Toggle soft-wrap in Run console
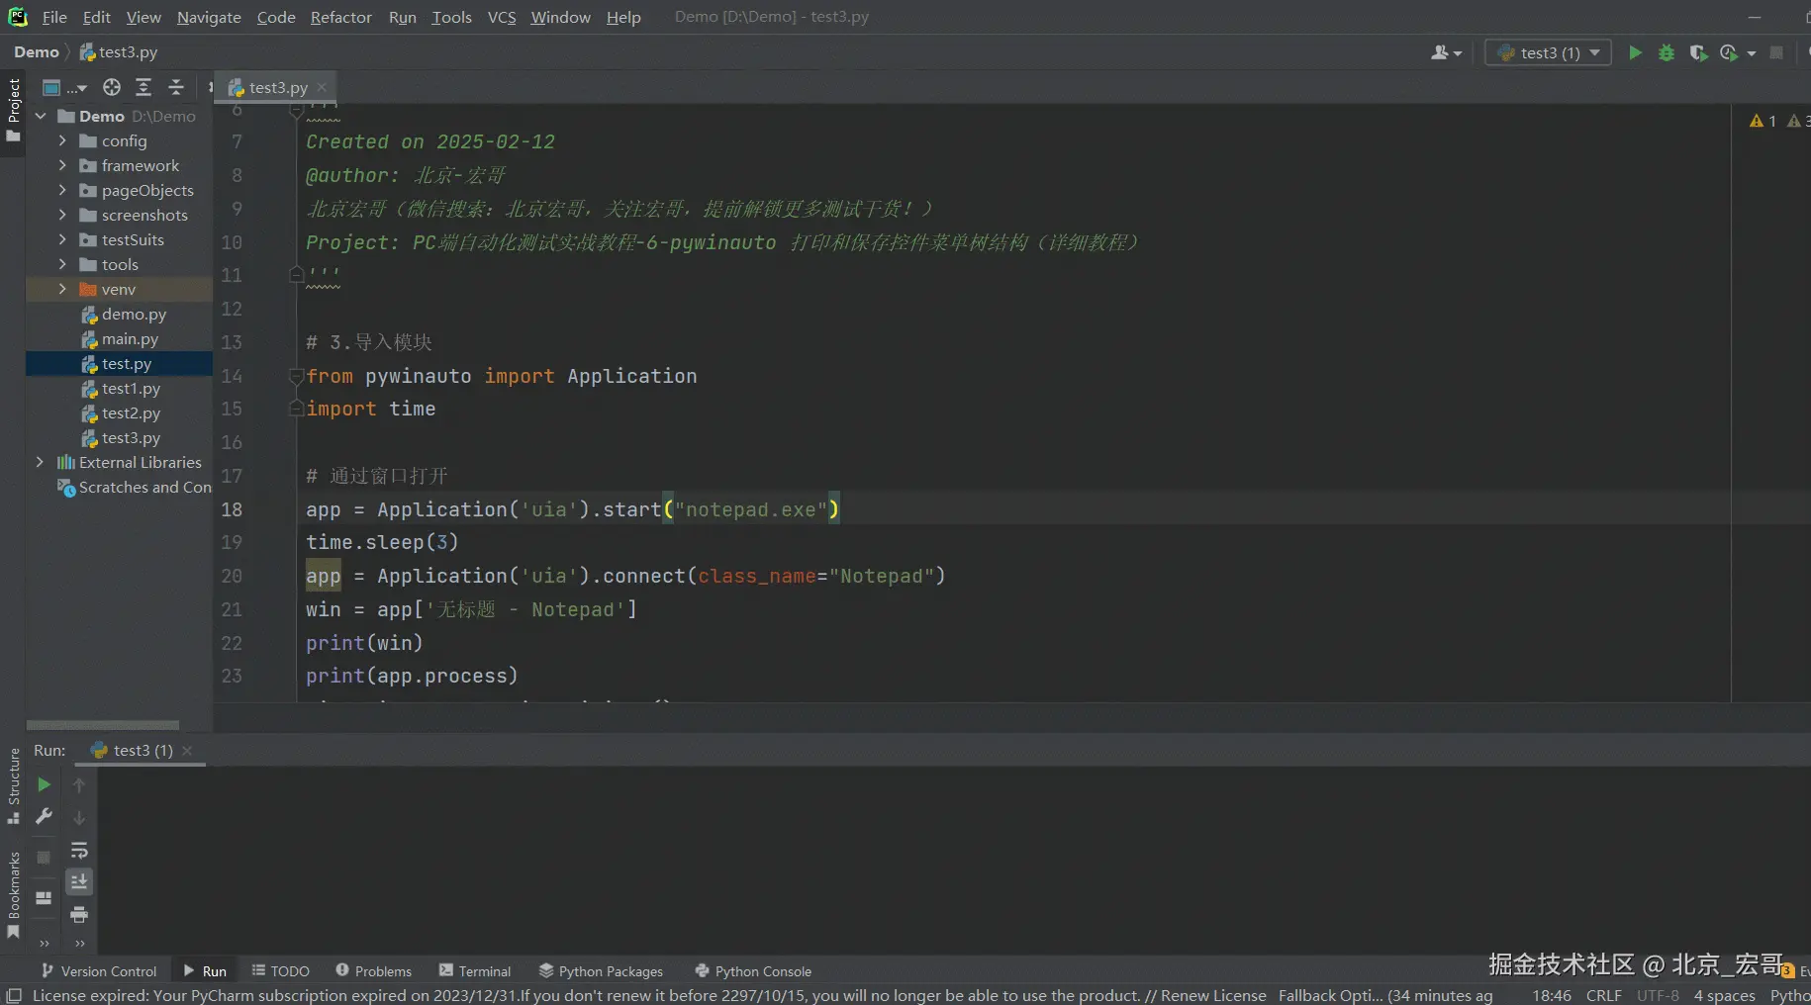Viewport: 1811px width, 1005px height. click(x=79, y=851)
